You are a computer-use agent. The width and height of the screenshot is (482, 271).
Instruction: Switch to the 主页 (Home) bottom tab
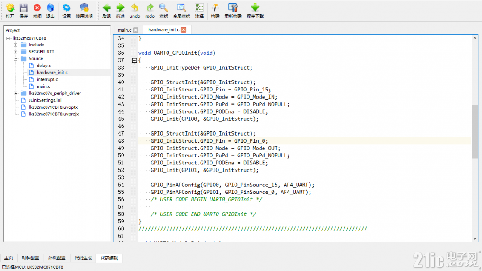[x=8, y=258]
